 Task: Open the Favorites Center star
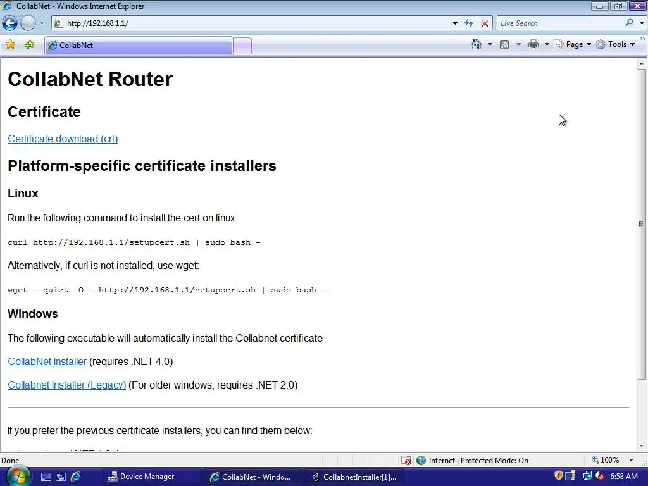point(10,45)
